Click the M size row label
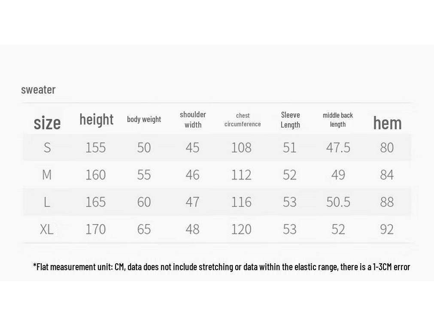The height and width of the screenshot is (326, 434). (x=47, y=175)
